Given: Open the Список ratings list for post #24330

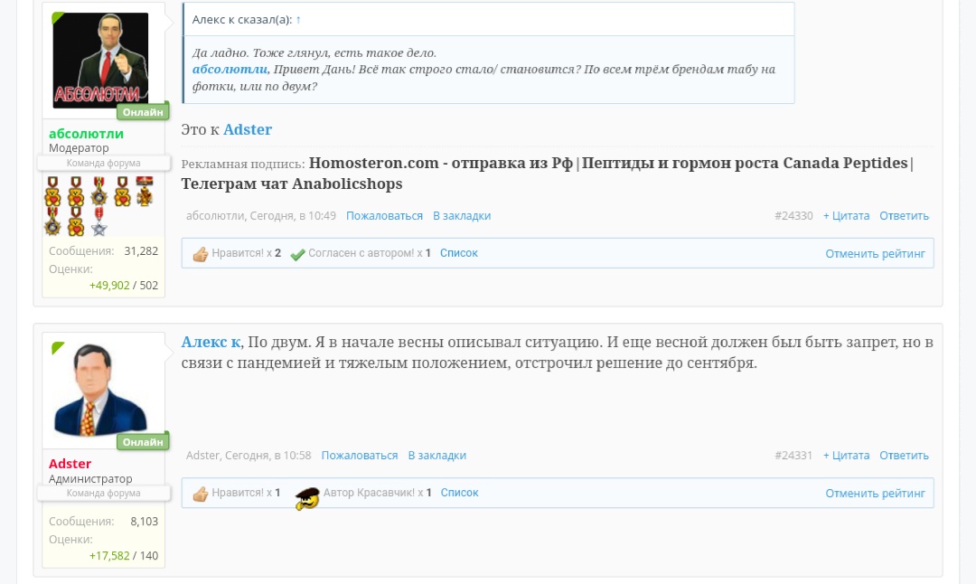Looking at the screenshot, I should coord(458,253).
